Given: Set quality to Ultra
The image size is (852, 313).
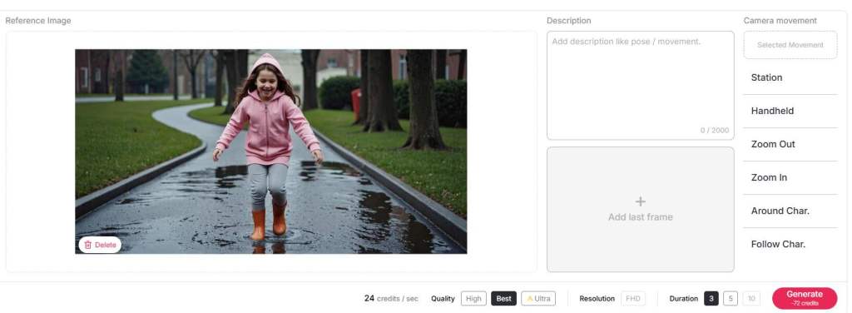Looking at the screenshot, I should [x=538, y=298].
